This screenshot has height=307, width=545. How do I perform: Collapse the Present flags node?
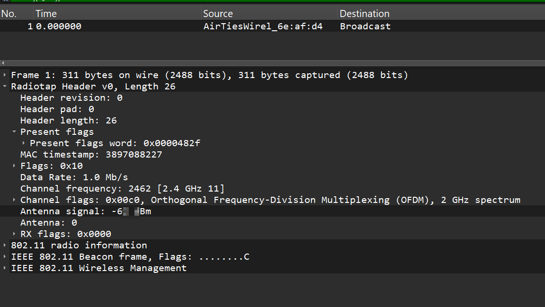pos(14,132)
